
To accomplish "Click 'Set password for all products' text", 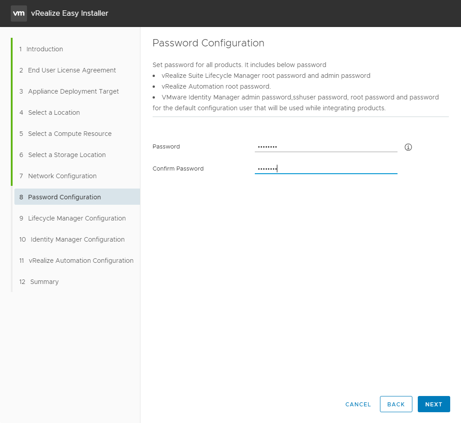I will (240, 65).
